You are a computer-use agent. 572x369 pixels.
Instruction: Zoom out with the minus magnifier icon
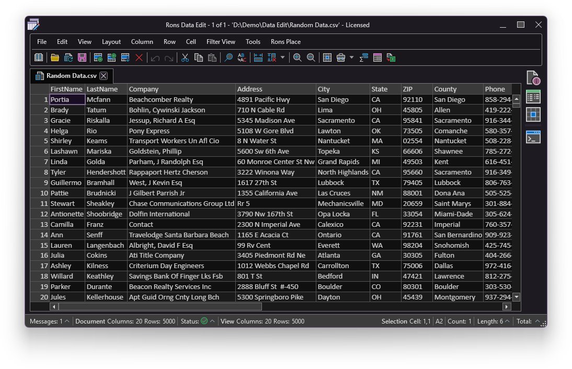pos(311,57)
